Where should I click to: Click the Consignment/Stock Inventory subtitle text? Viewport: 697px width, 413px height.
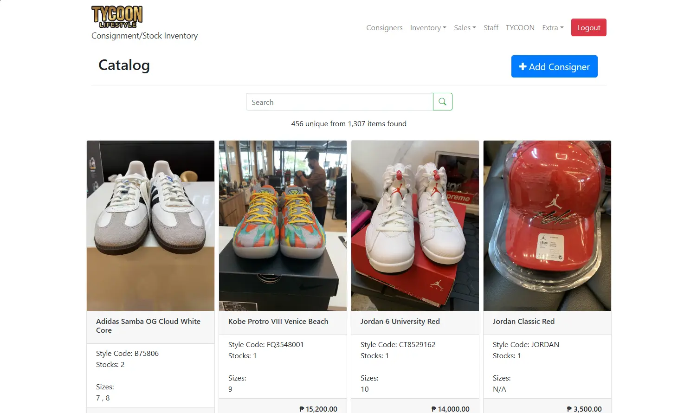pos(144,36)
